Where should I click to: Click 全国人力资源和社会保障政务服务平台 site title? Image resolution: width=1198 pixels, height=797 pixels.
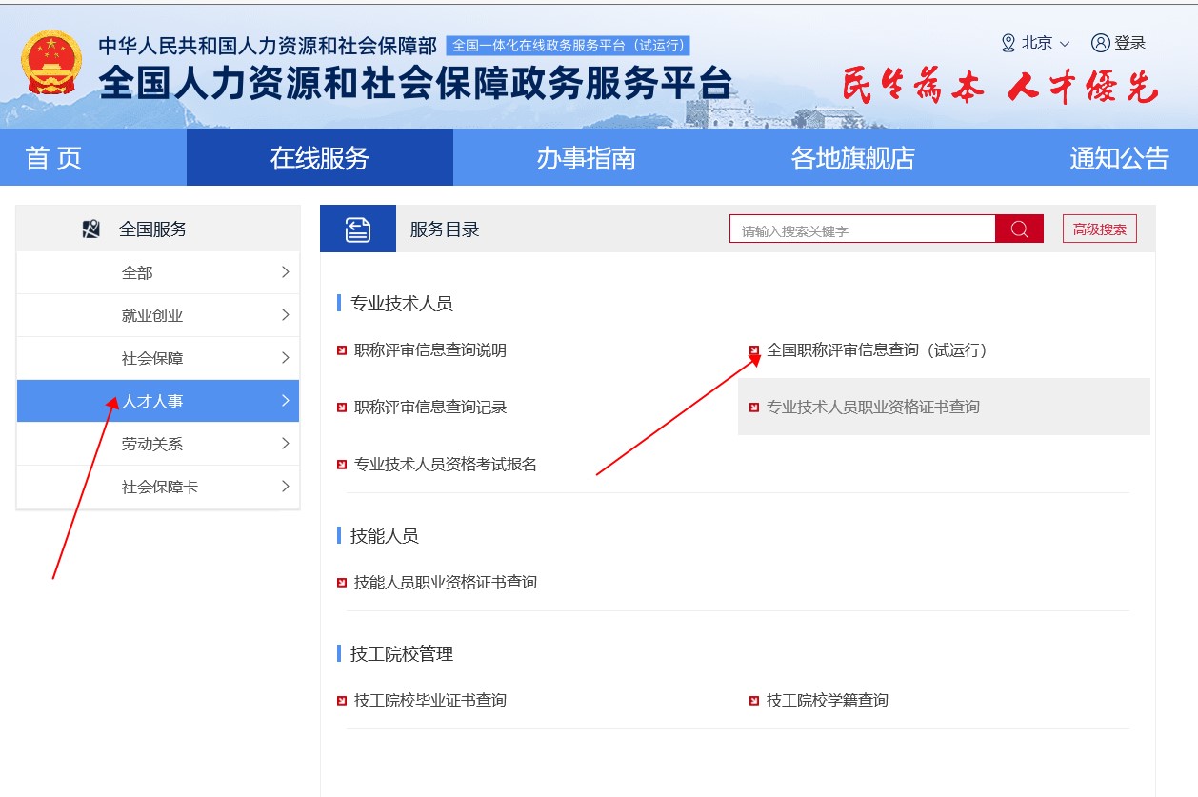point(415,85)
